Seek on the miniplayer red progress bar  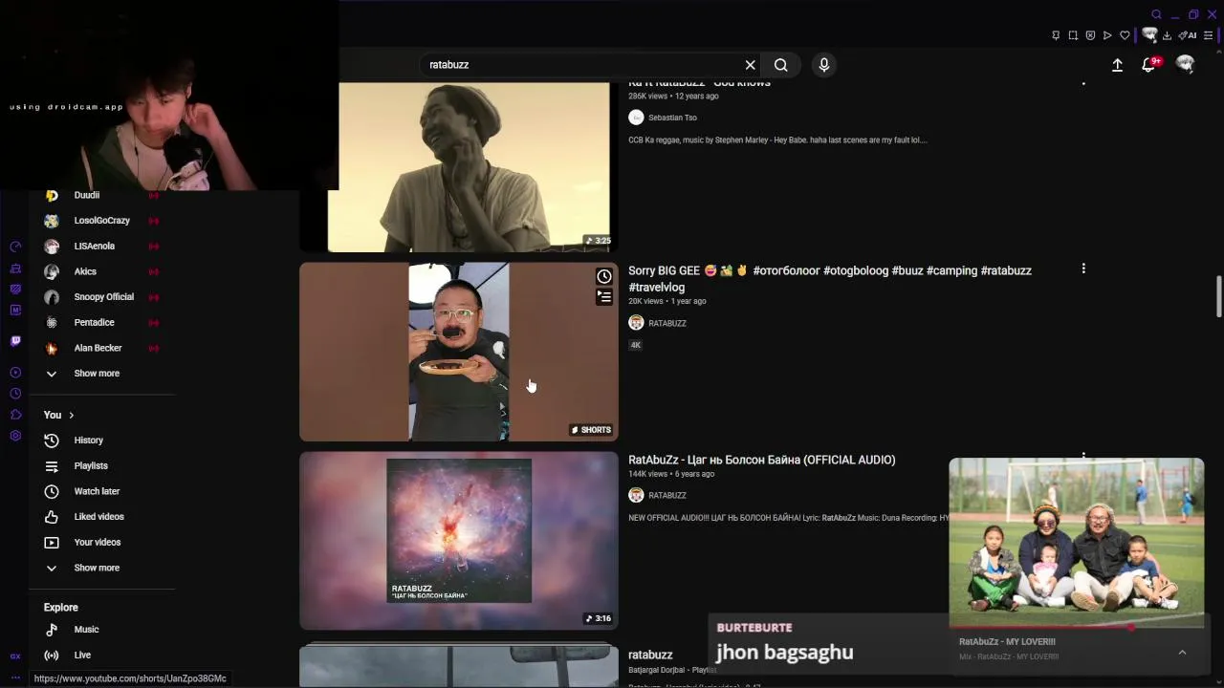click(x=1077, y=628)
